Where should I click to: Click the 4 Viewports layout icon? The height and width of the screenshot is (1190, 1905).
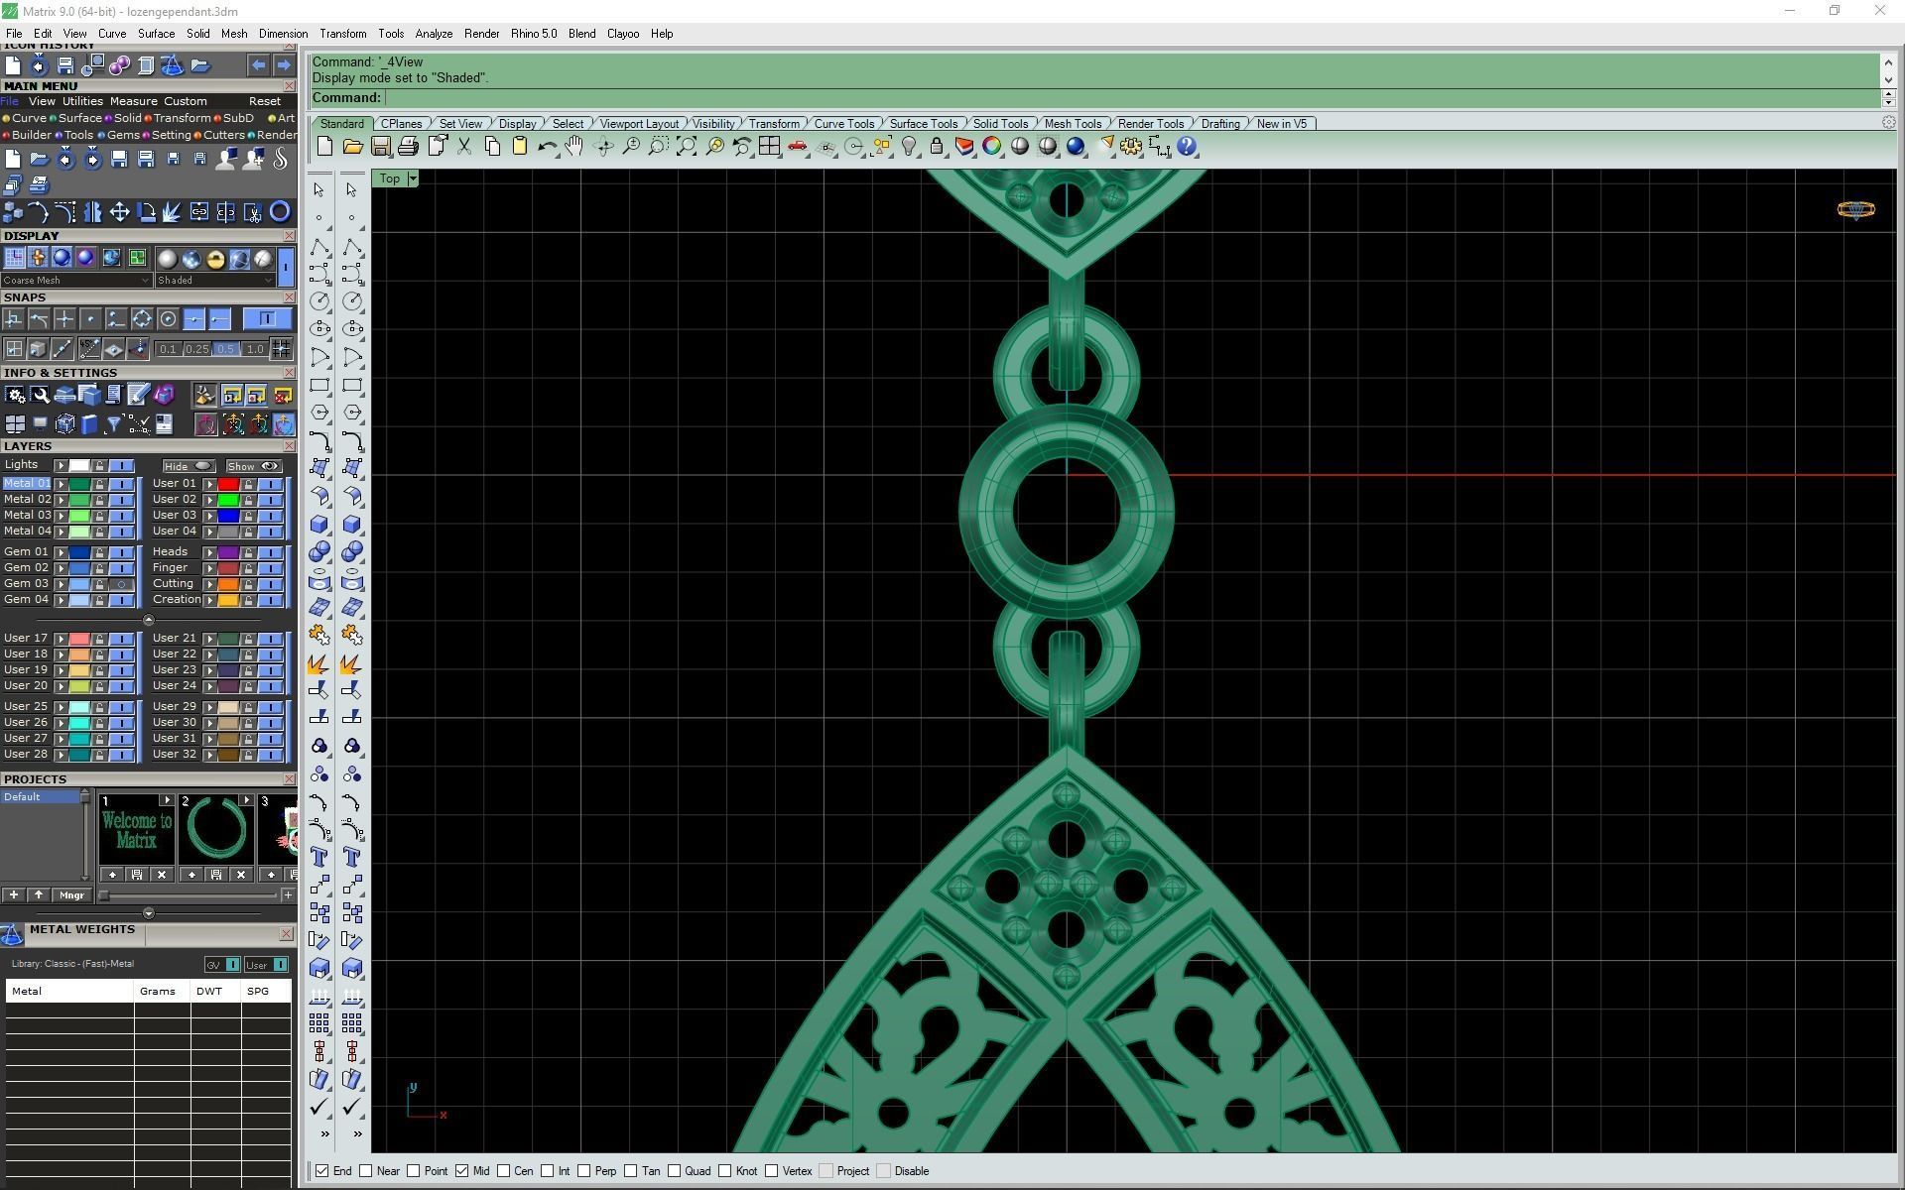click(769, 147)
